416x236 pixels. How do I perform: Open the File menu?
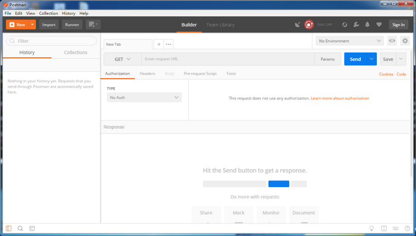click(x=8, y=13)
